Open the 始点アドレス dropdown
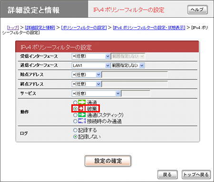 [87, 75]
